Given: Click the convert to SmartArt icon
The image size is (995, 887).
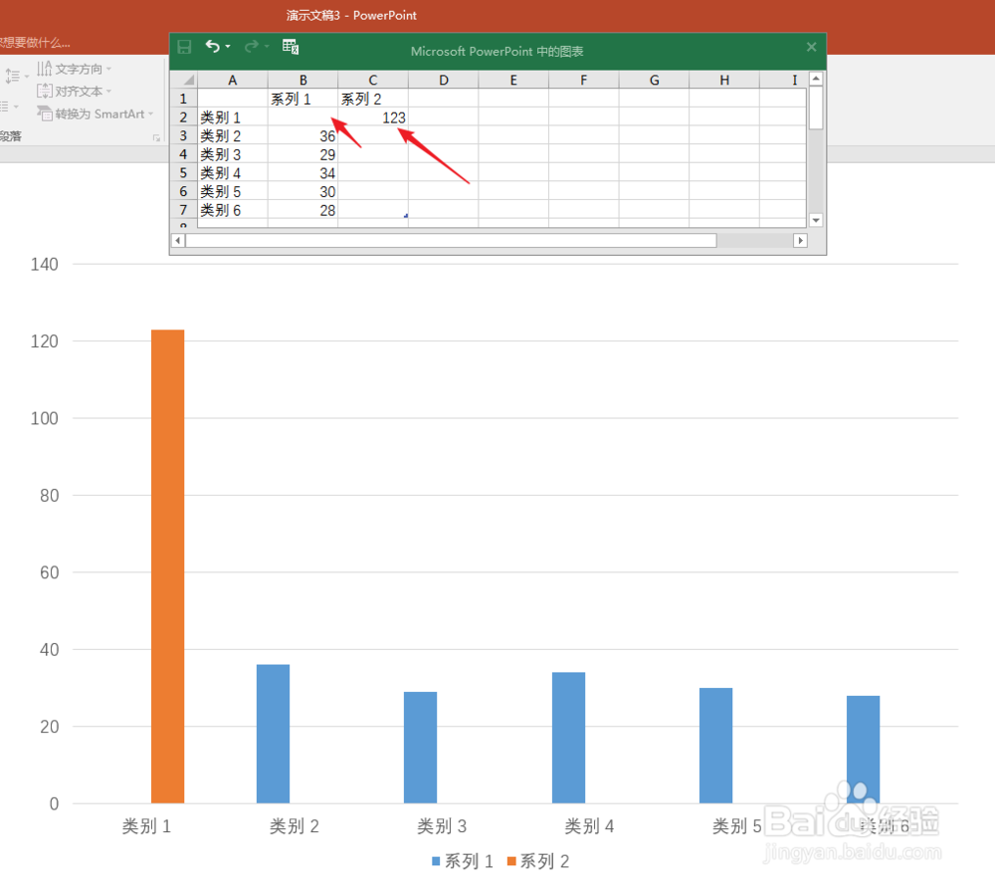Looking at the screenshot, I should [44, 113].
